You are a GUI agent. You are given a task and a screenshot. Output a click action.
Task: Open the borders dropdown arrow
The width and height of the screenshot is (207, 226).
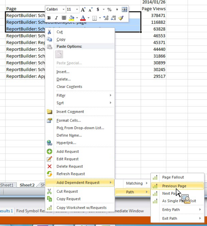pos(100,18)
